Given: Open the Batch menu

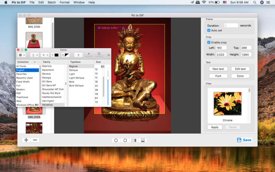Looking at the screenshot, I should tap(52, 2).
